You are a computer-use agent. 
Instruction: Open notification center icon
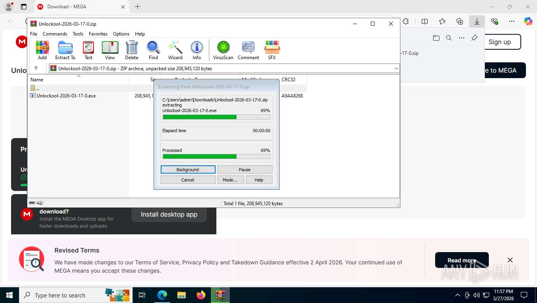point(524,295)
